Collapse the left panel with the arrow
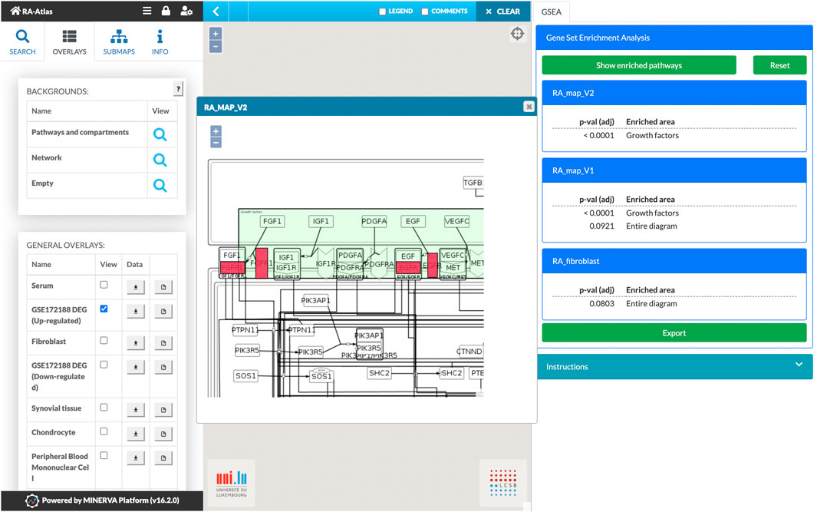The image size is (817, 512). click(x=216, y=11)
